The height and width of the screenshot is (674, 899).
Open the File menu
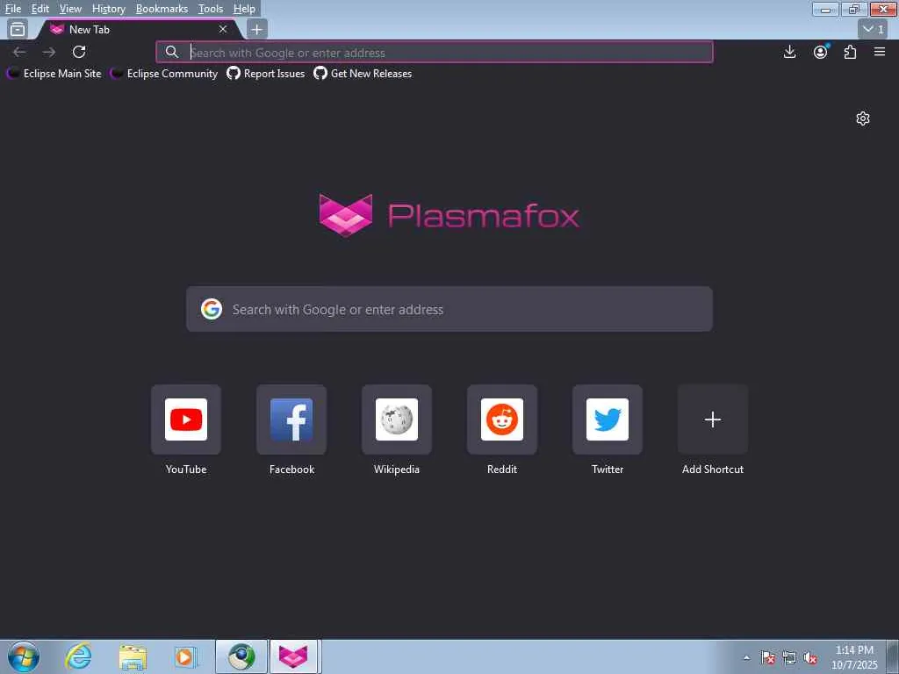click(x=13, y=9)
